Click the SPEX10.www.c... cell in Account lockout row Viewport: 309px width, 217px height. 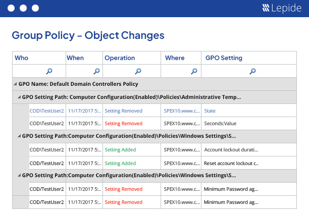coord(182,150)
